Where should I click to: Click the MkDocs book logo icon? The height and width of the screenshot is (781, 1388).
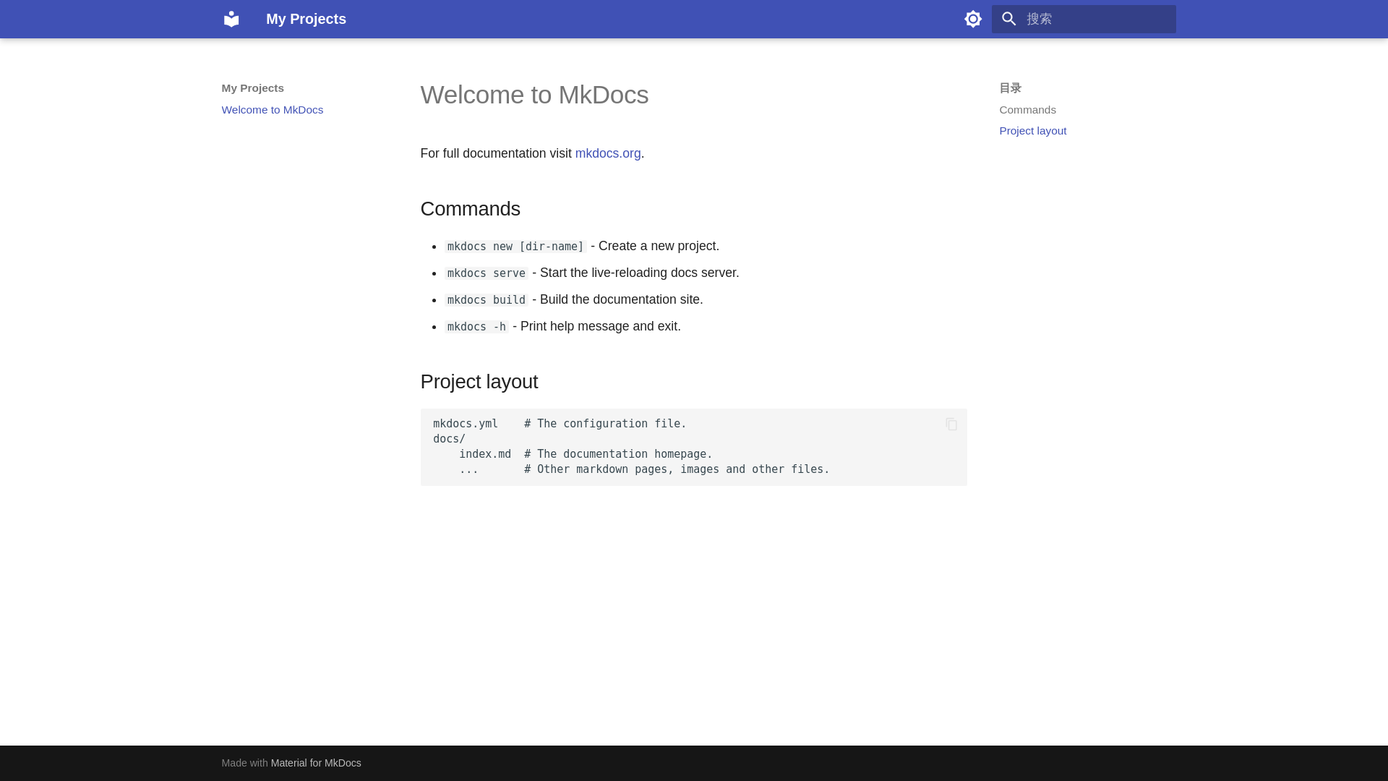click(x=231, y=19)
